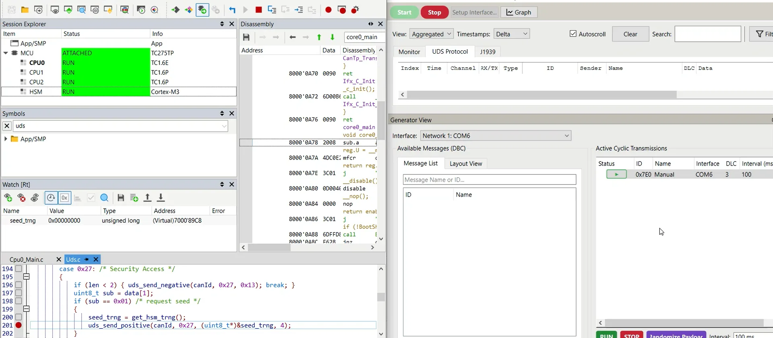Clear the Symbols search with X button
The height and width of the screenshot is (338, 773).
[x=7, y=126]
